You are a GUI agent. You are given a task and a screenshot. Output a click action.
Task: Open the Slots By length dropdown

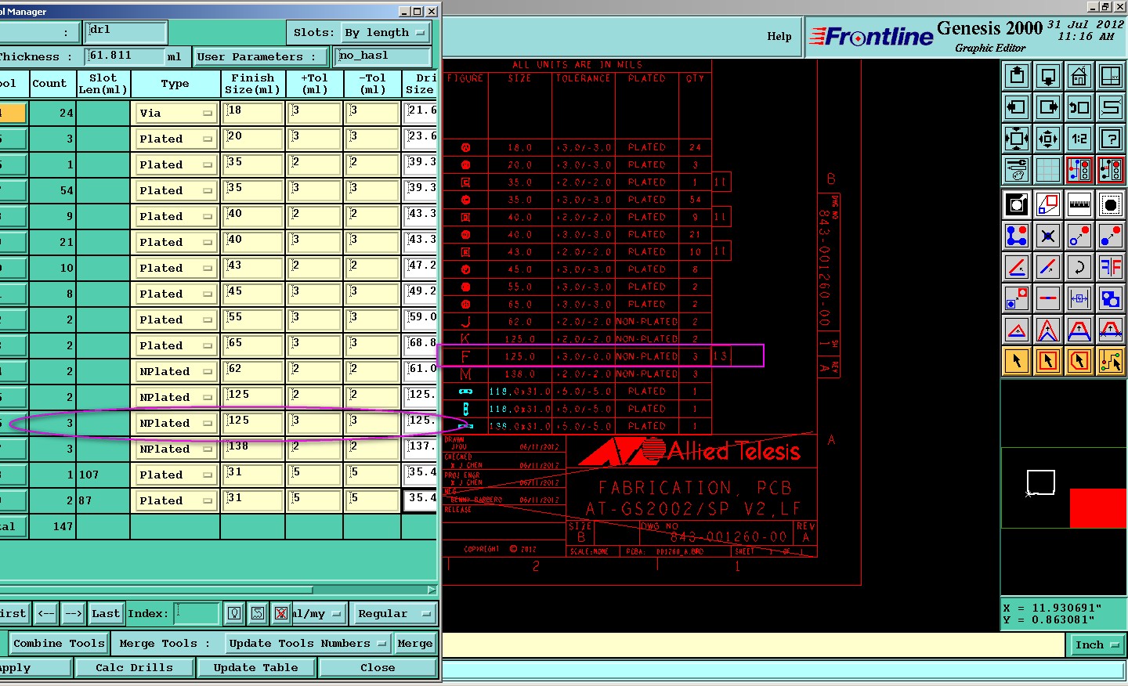pyautogui.click(x=386, y=33)
